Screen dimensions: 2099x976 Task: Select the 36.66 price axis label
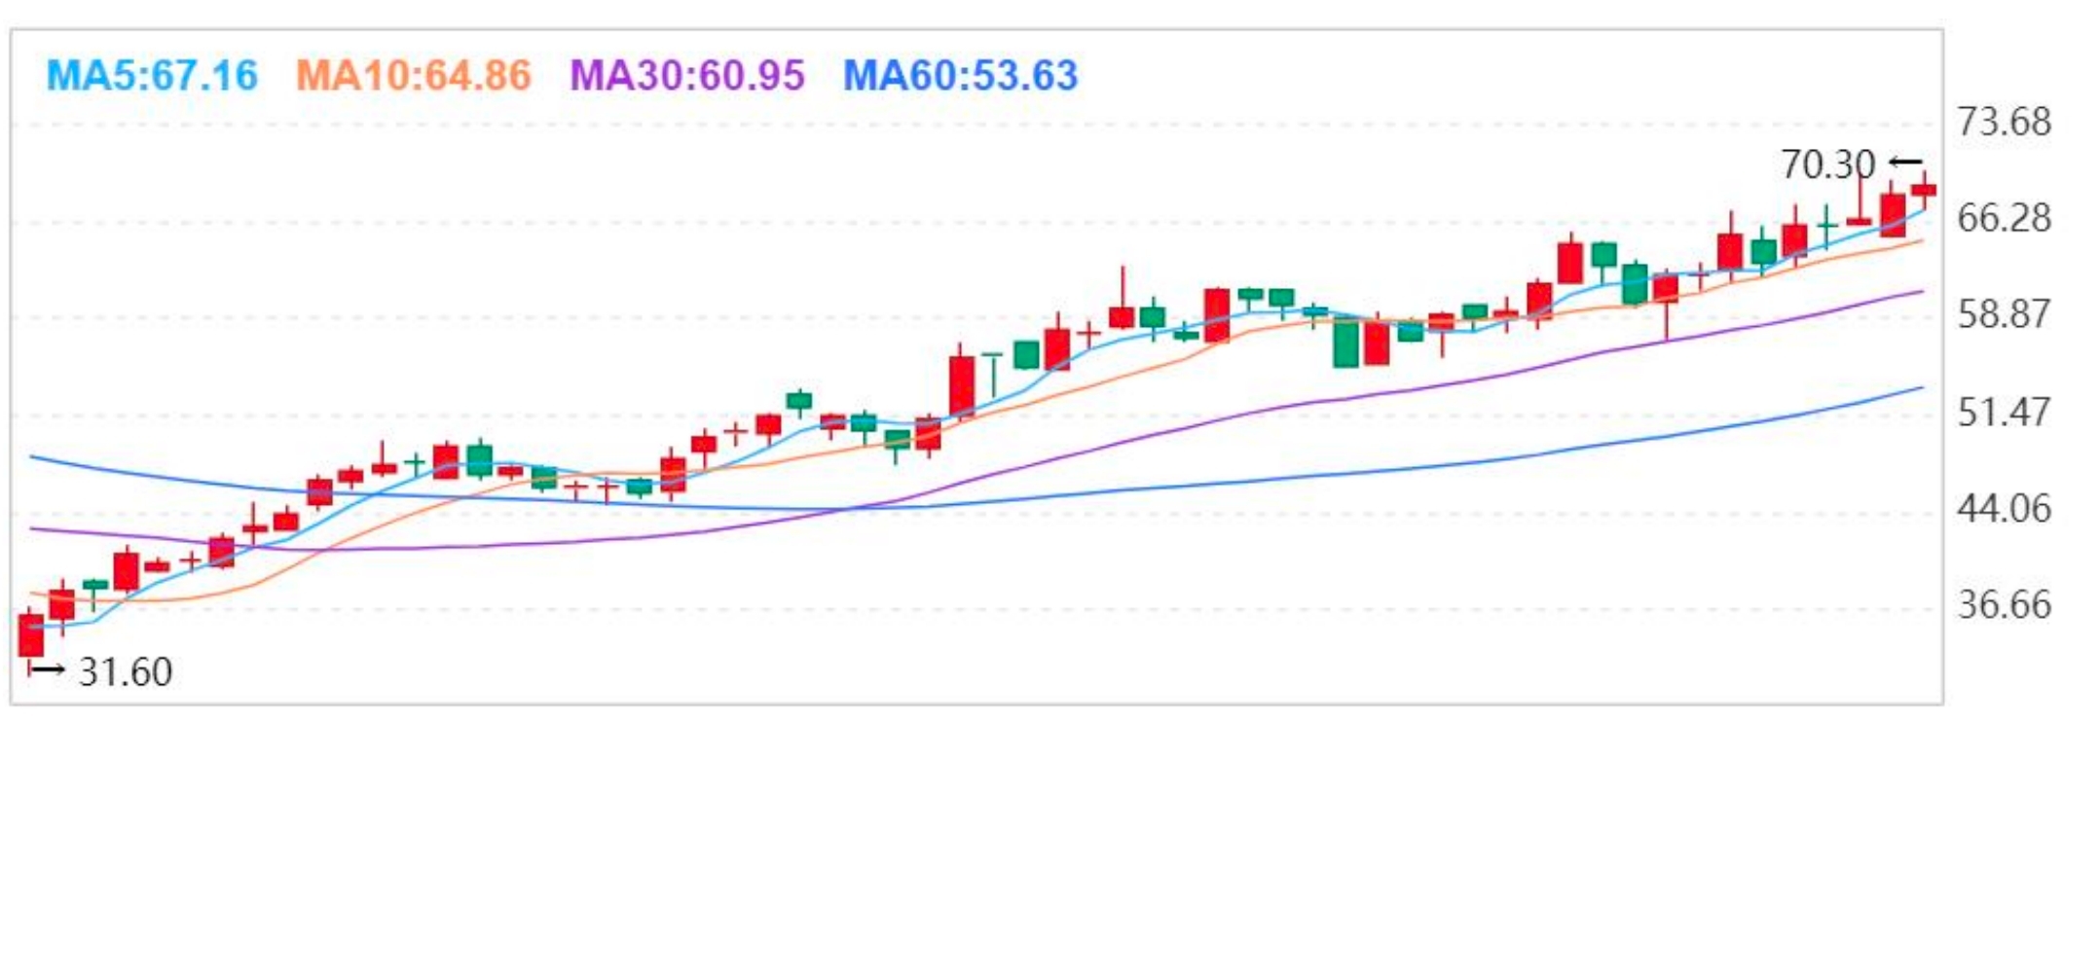click(x=2004, y=605)
